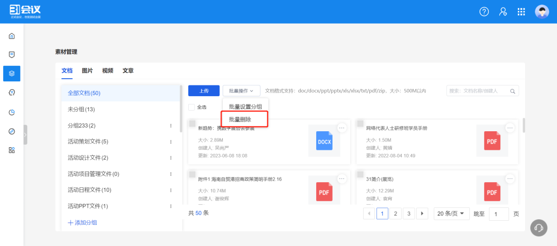Screen dimensions: 557x246
Task: Open the help question mark icon
Action: pos(484,12)
